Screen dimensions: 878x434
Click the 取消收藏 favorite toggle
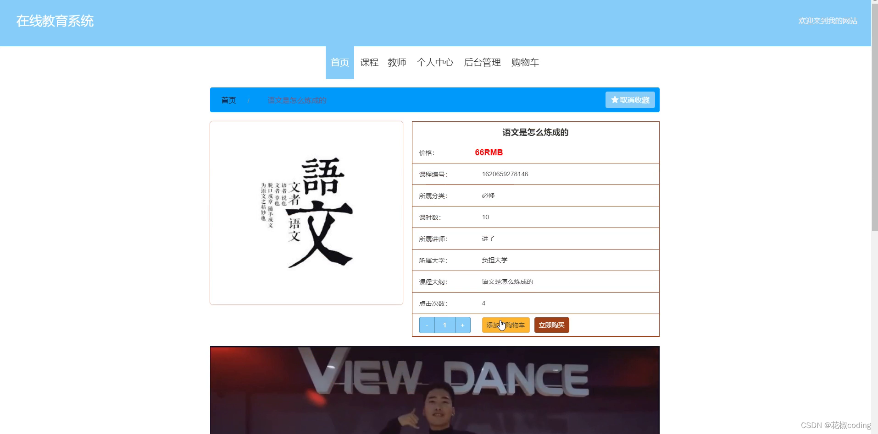point(630,99)
